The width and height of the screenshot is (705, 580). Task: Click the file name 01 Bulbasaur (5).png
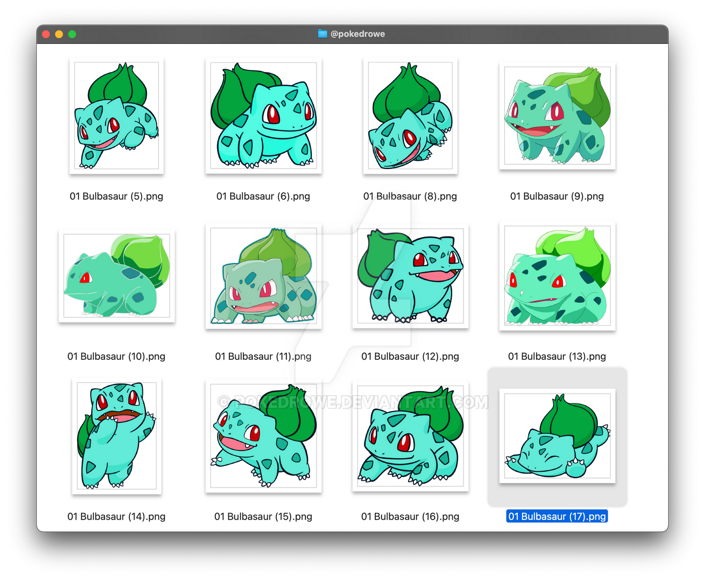point(116,196)
